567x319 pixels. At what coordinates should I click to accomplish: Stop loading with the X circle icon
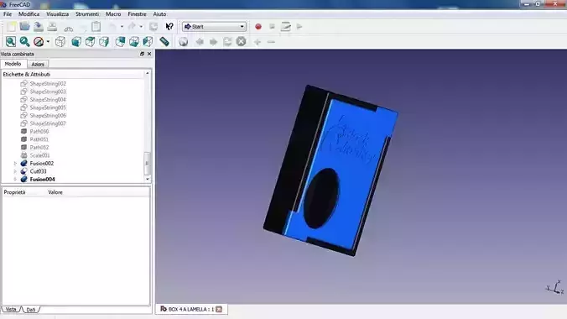pos(242,42)
